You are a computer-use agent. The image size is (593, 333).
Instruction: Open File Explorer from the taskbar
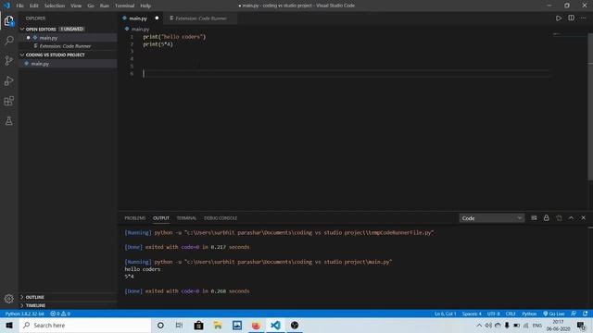(218, 325)
